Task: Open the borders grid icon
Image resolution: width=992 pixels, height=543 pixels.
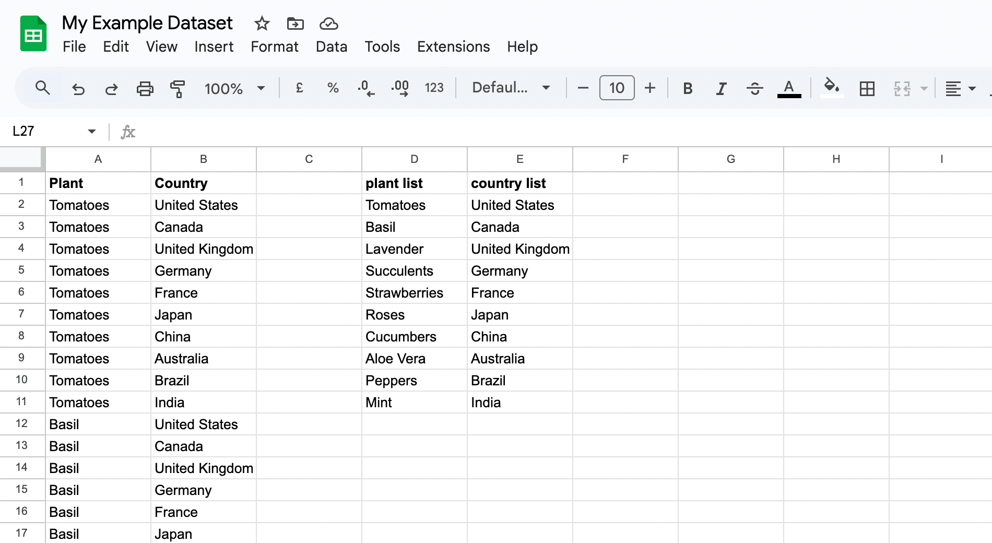Action: coord(867,88)
